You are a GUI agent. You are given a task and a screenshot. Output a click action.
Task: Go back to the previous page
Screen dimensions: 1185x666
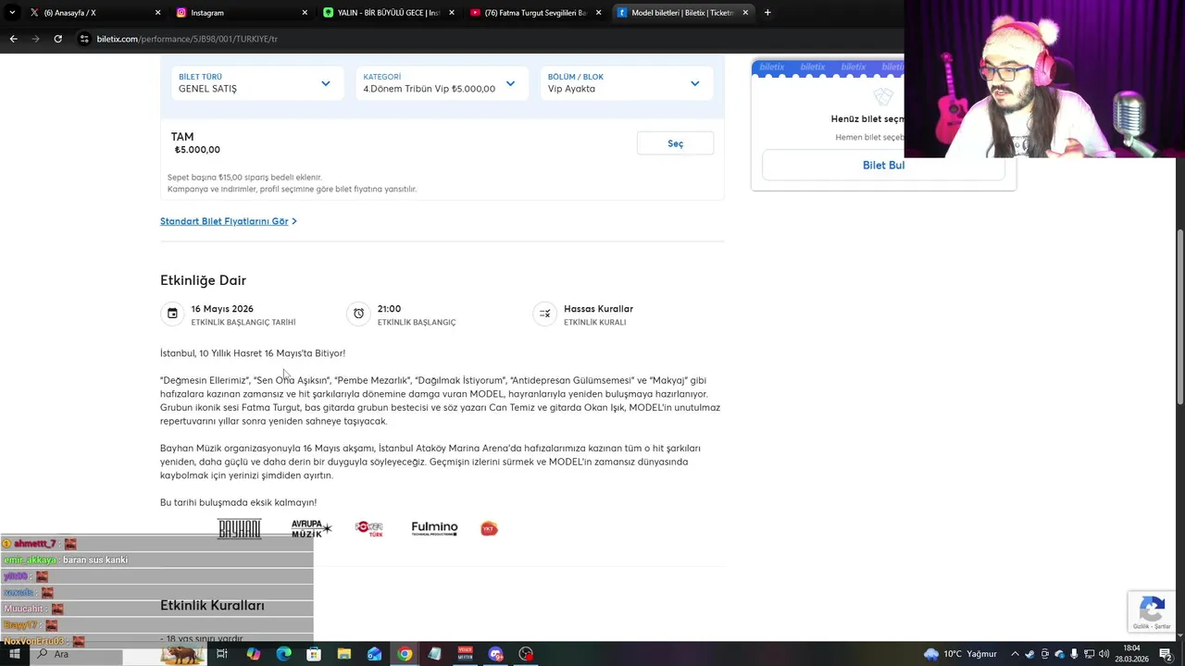13,39
